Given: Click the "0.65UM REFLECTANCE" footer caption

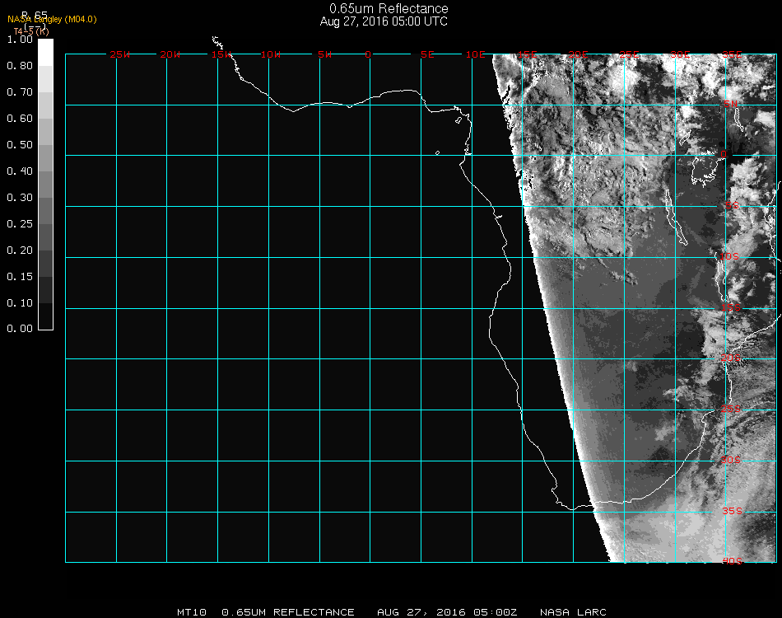Looking at the screenshot, I should click(x=288, y=612).
